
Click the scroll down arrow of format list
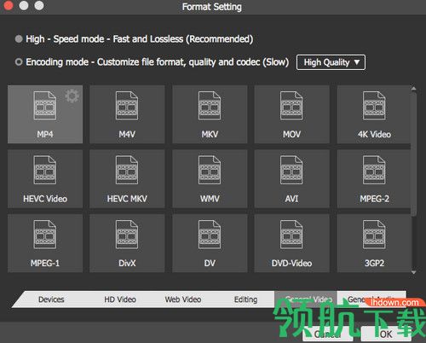tap(414, 272)
